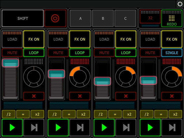This screenshot has height=138, width=184.
Task: Toggle MUTE on the third track
Action: (x=104, y=53)
